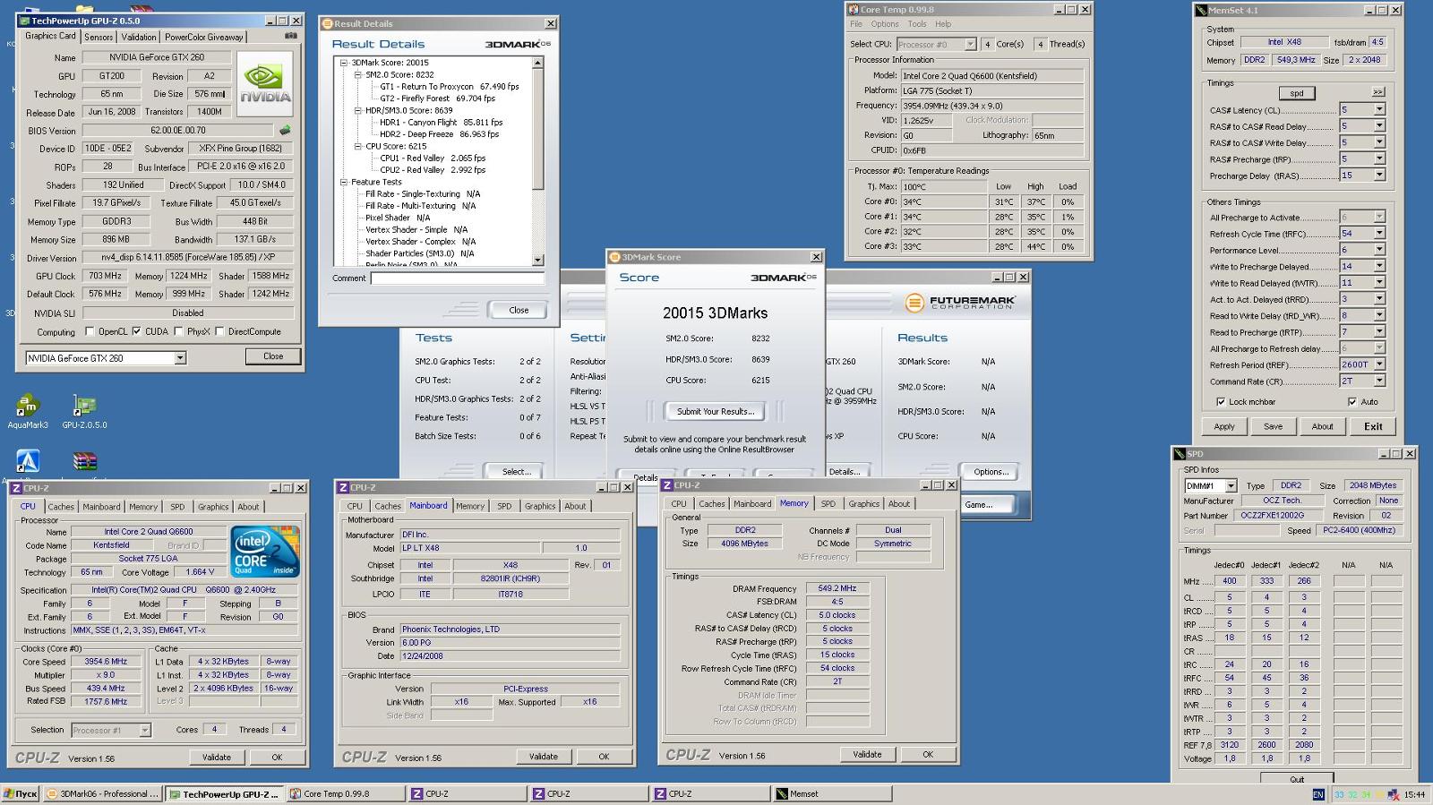Collapse the CPU Score: 6215 tree node
Image resolution: width=1433 pixels, height=805 pixels.
[358, 146]
